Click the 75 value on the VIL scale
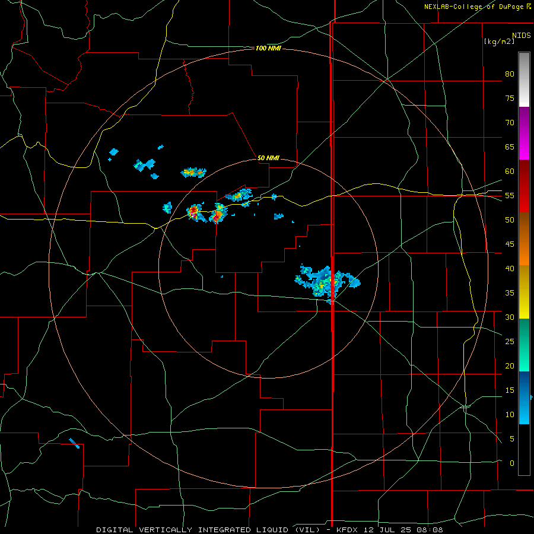534x534 pixels. 510,98
